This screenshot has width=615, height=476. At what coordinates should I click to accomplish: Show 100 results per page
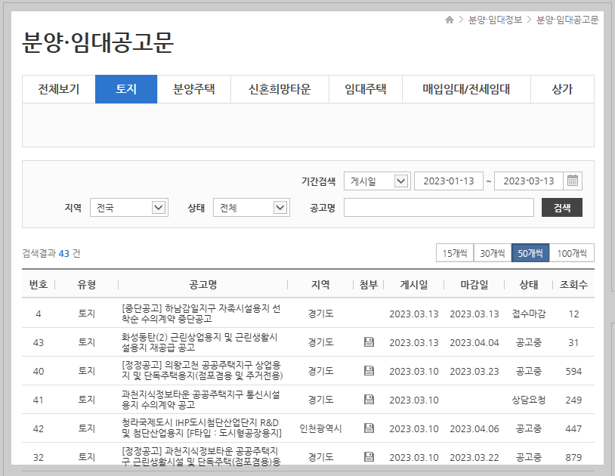[x=574, y=253]
